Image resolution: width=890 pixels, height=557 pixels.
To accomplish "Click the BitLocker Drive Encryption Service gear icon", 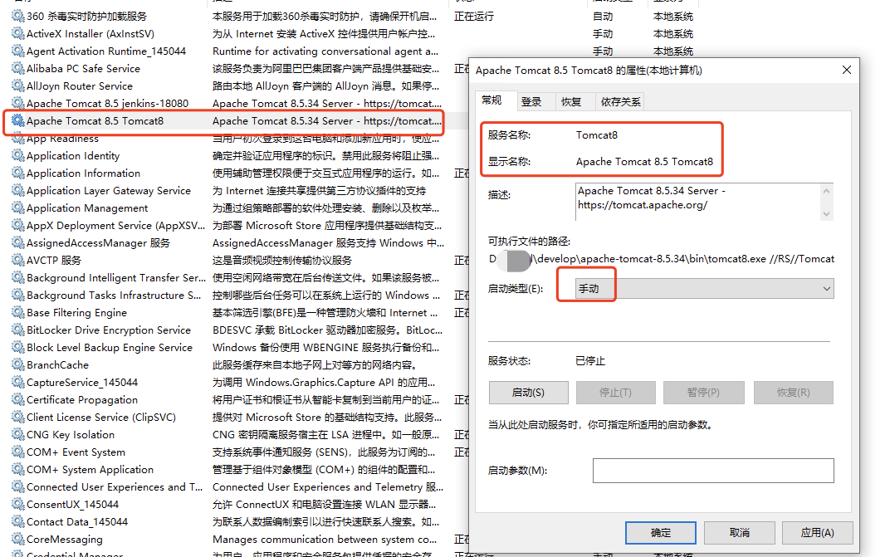I will tap(18, 330).
